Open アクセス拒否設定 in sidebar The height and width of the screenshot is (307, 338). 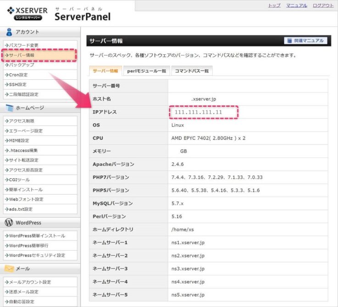tap(40, 170)
